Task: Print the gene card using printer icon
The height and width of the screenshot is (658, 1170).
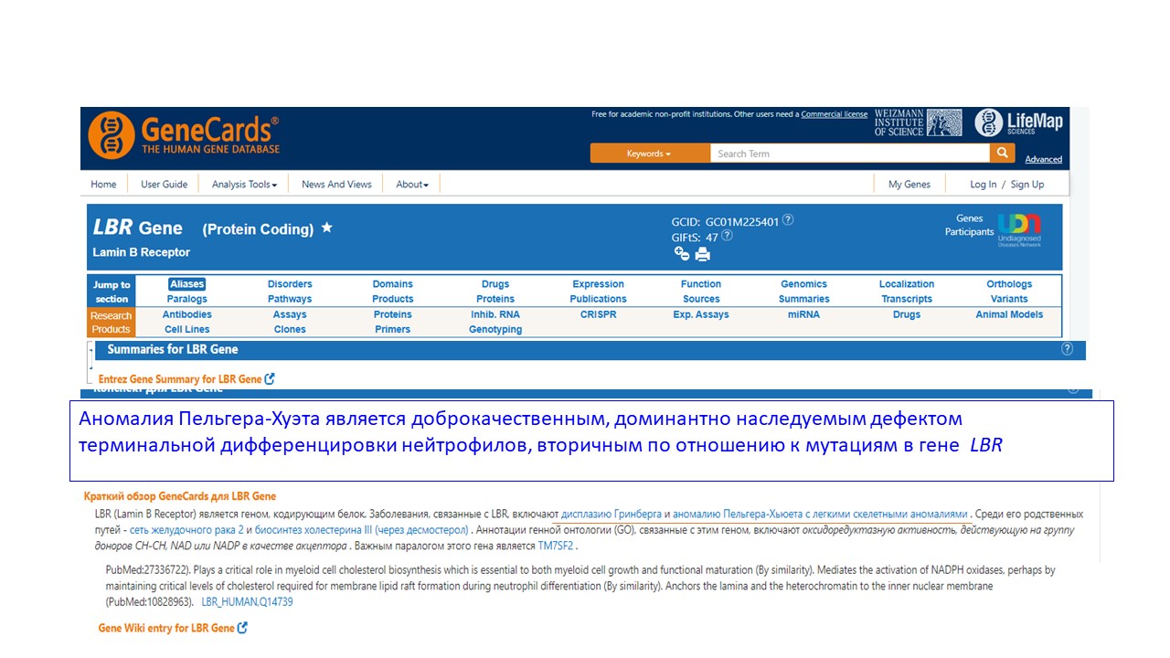Action: 703,255
